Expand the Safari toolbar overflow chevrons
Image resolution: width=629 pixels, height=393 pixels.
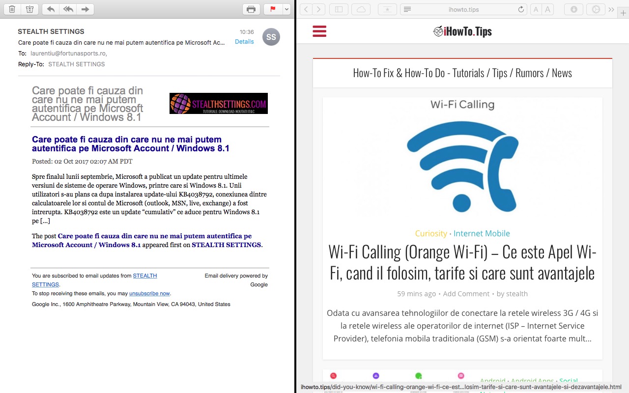(x=611, y=9)
